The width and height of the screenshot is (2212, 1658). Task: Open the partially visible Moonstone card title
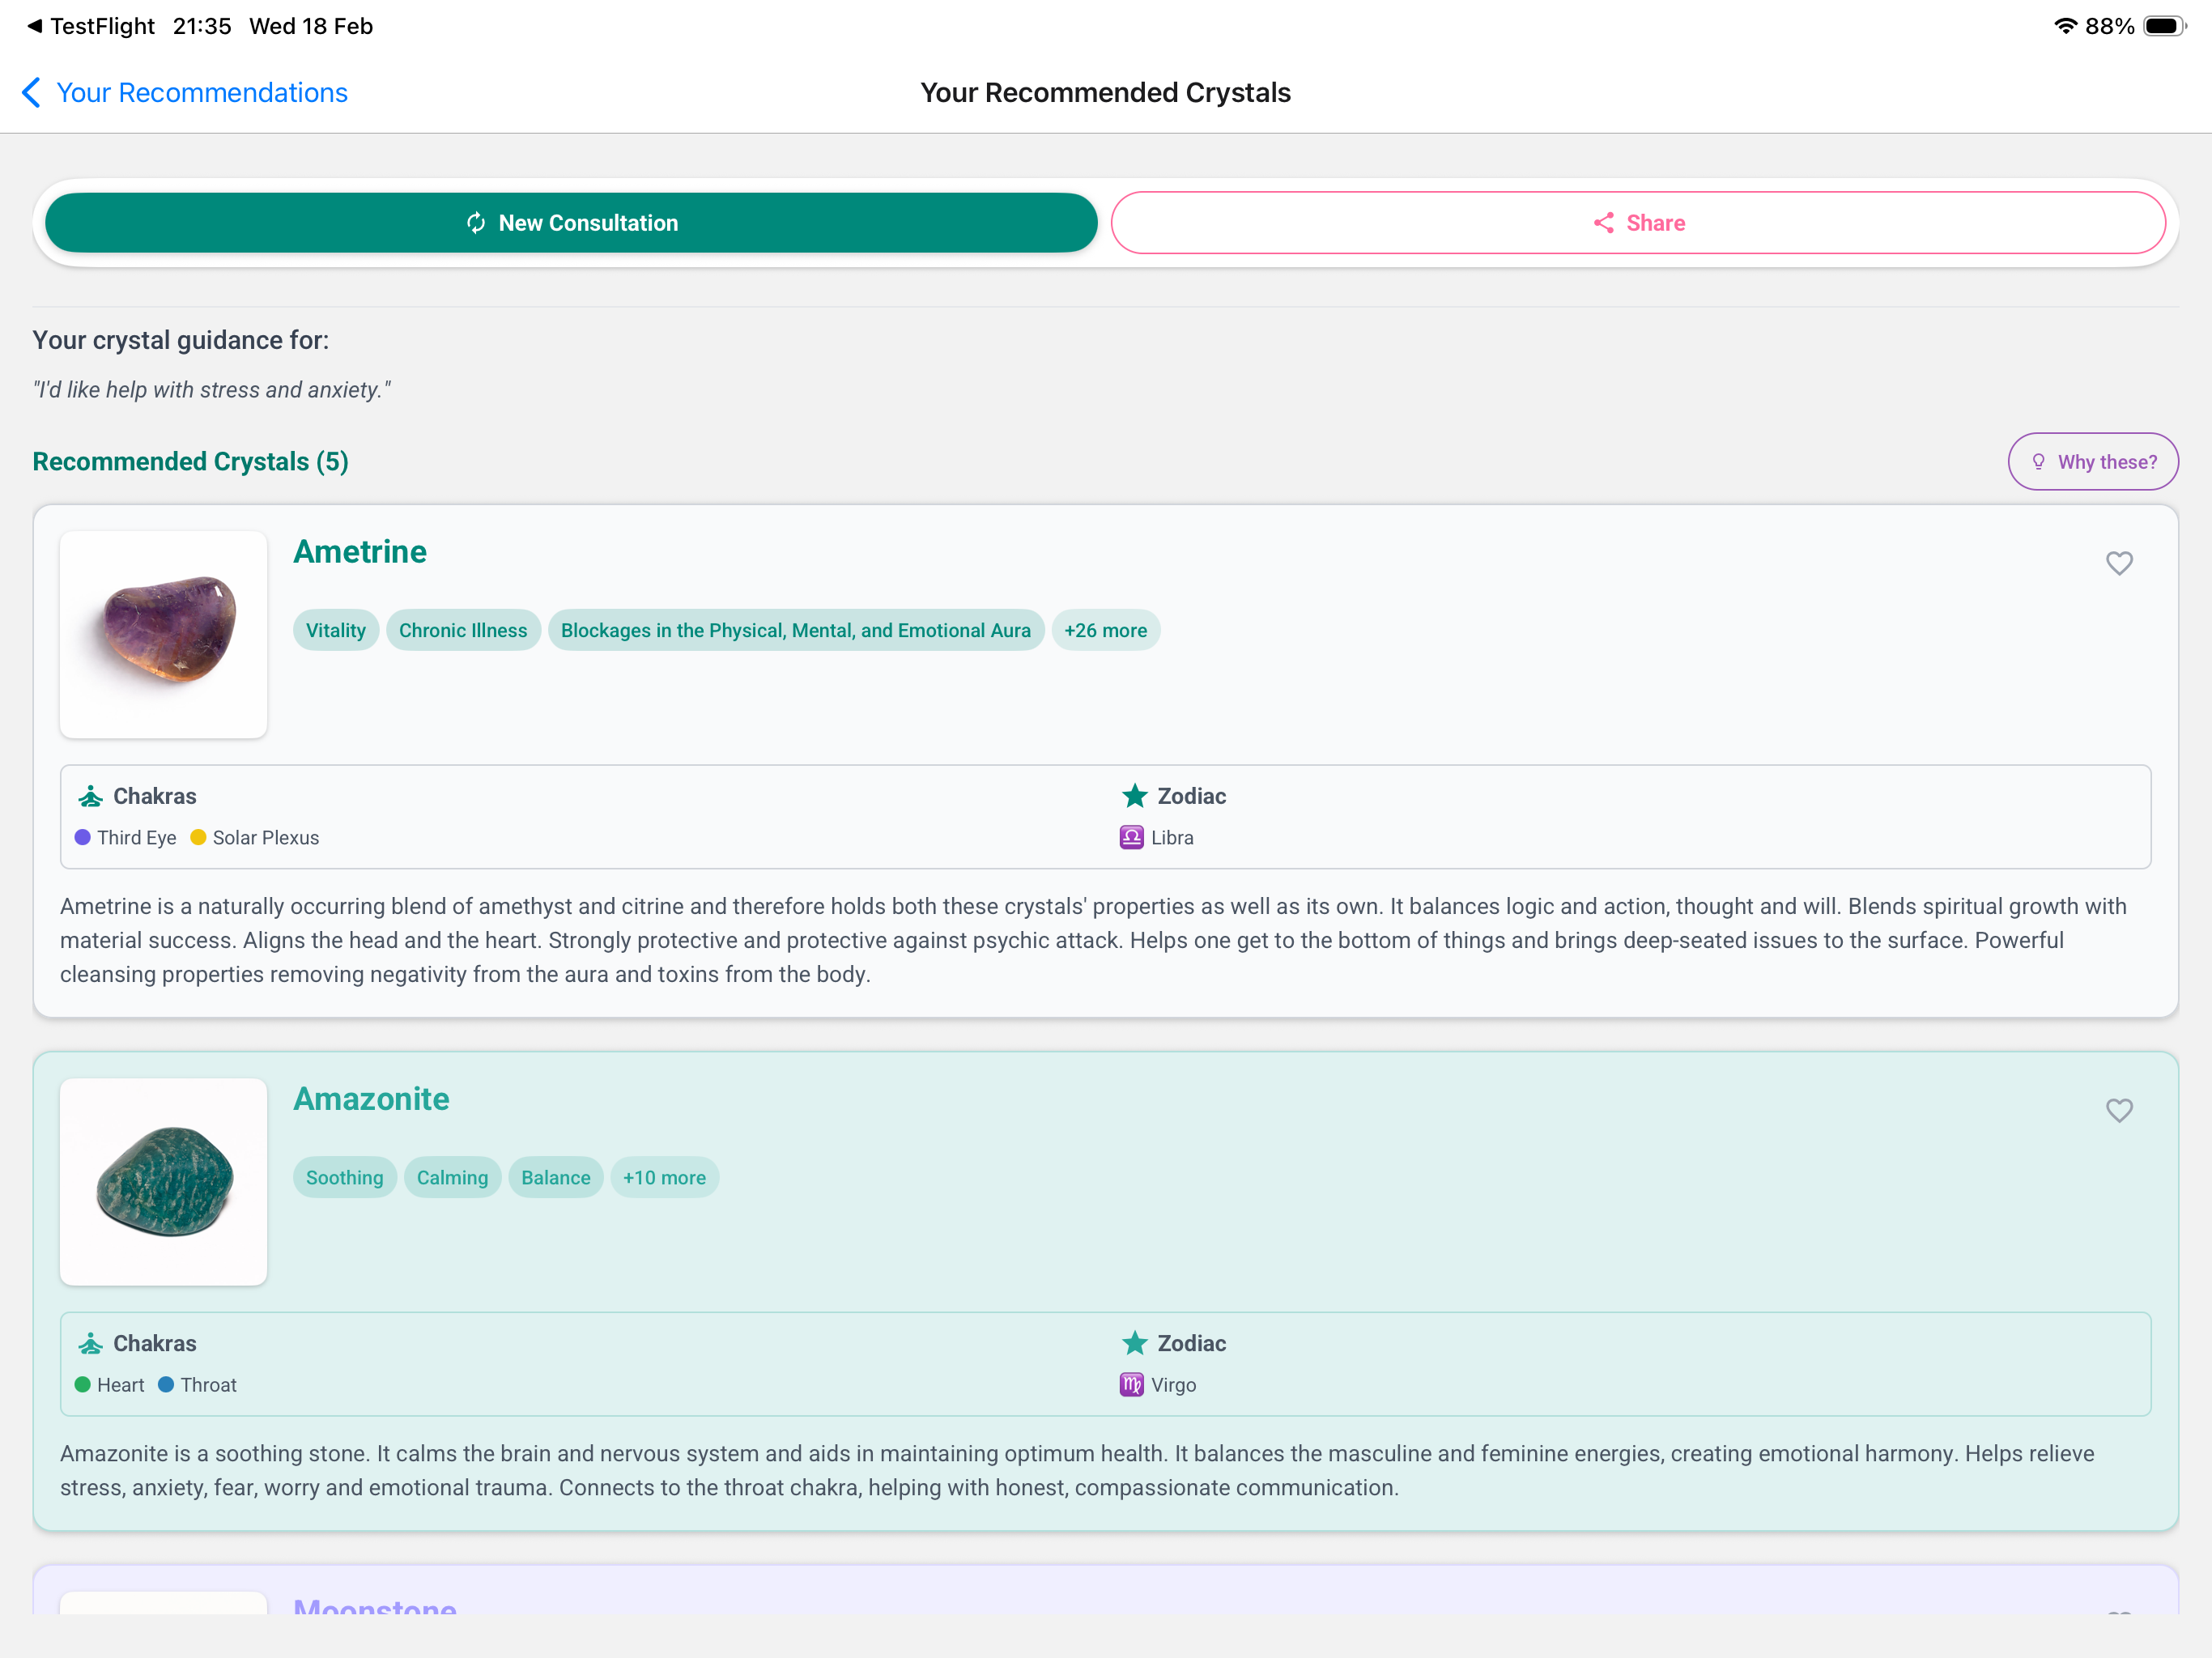coord(375,1606)
